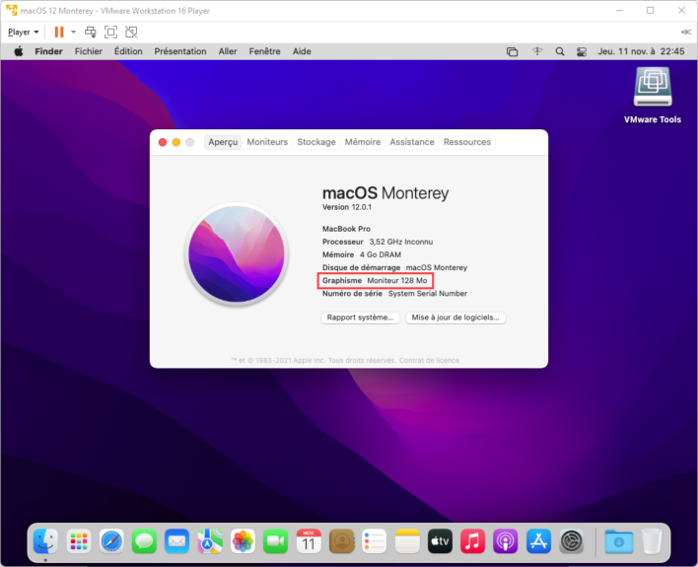698x567 pixels.
Task: Expand the power options arrow beside pause
Action: pyautogui.click(x=73, y=32)
